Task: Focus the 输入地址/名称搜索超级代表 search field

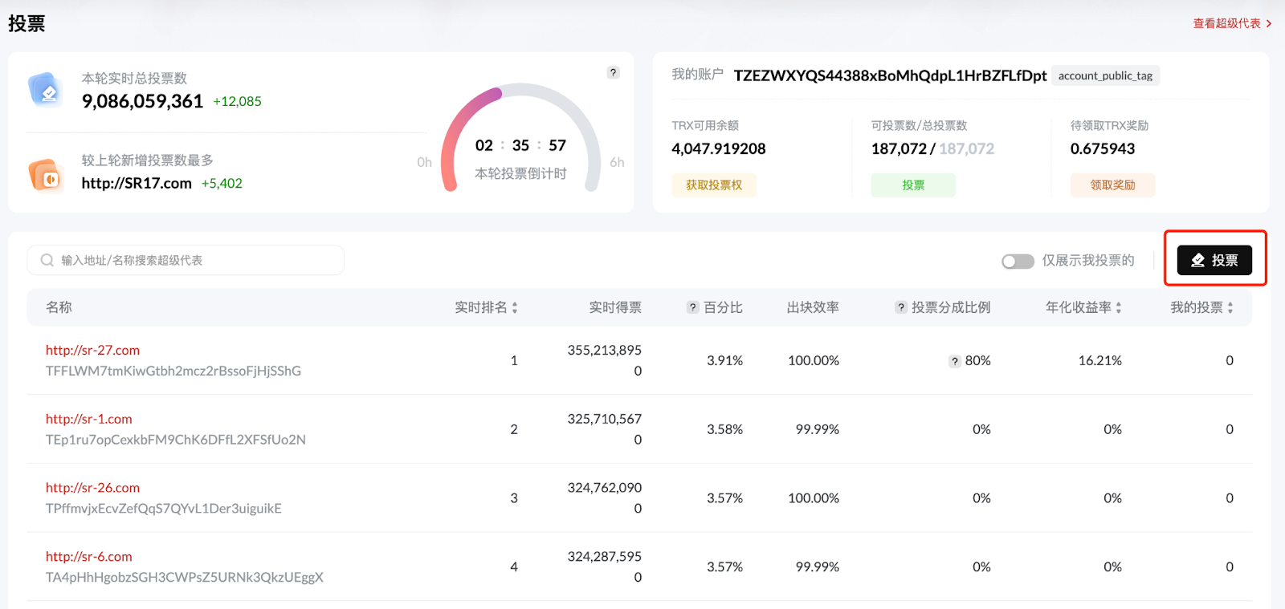Action: coord(186,260)
